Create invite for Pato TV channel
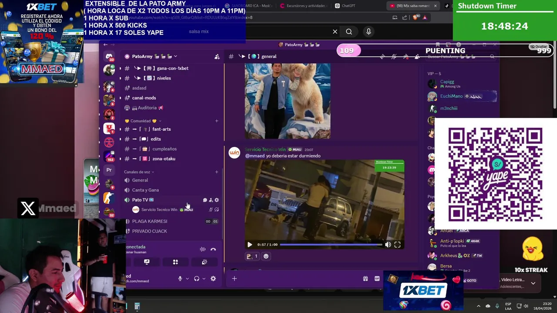 point(211,200)
